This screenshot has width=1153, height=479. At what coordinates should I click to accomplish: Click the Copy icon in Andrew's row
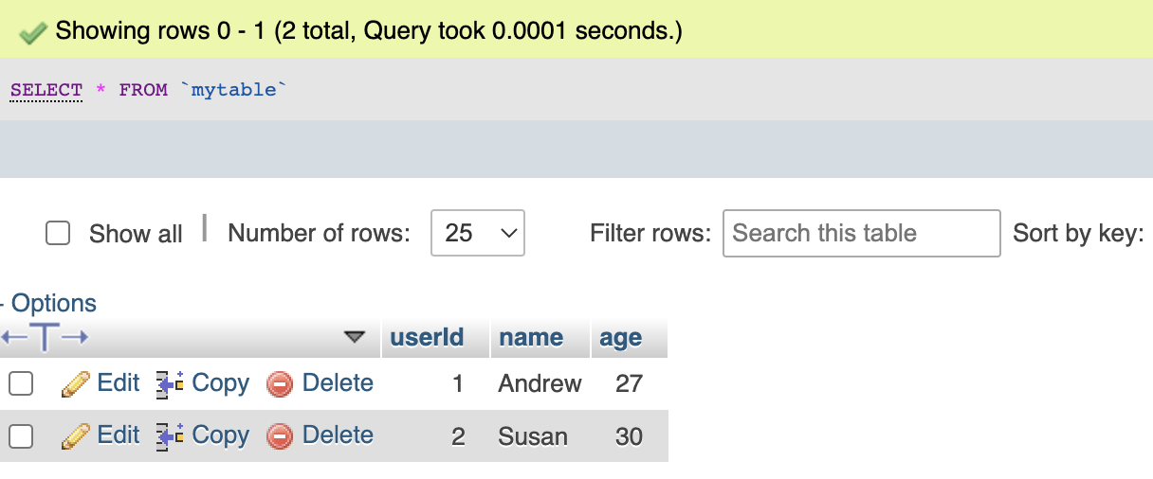[170, 384]
